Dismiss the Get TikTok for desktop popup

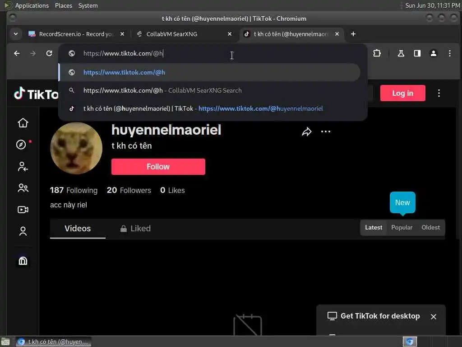[x=433, y=317]
